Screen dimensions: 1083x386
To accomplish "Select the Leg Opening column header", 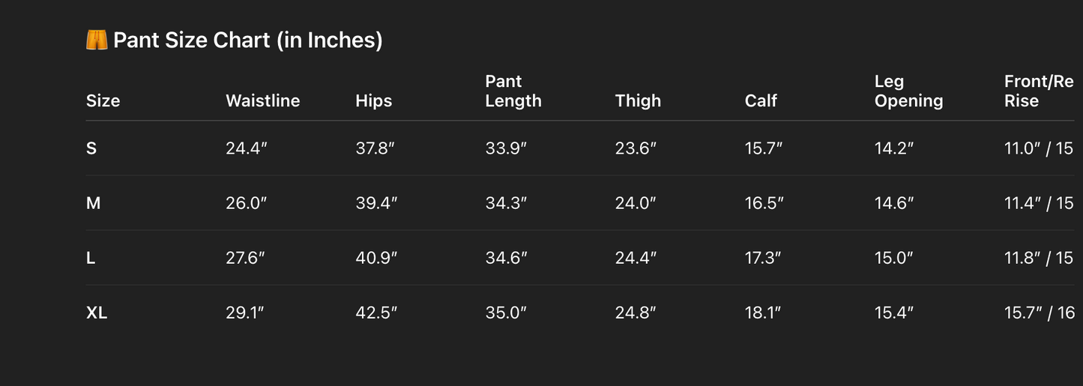I will [908, 91].
